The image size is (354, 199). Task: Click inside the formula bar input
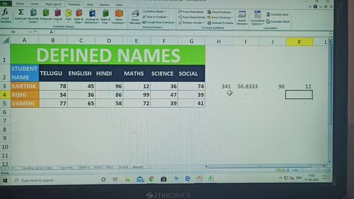tap(192, 33)
